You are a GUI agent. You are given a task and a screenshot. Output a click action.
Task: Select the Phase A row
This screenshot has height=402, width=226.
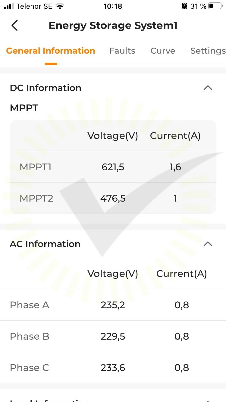click(x=113, y=305)
